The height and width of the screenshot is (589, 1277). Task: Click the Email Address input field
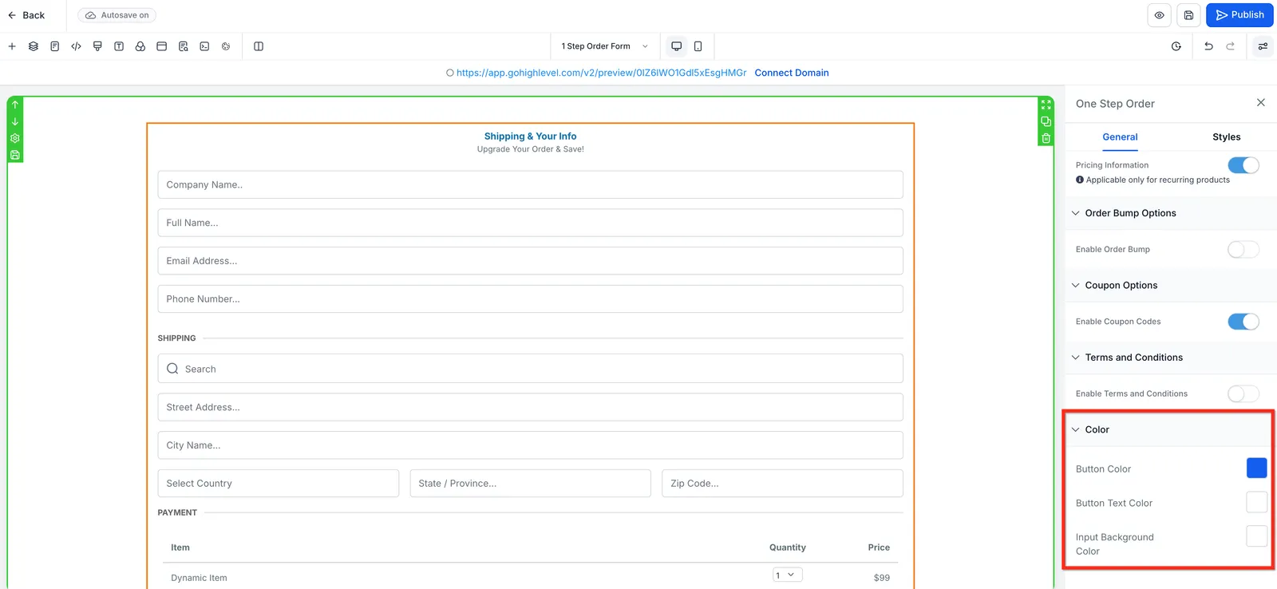530,261
